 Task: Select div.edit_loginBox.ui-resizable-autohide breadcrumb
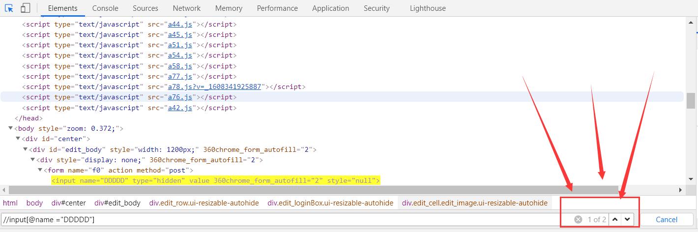tap(330, 203)
